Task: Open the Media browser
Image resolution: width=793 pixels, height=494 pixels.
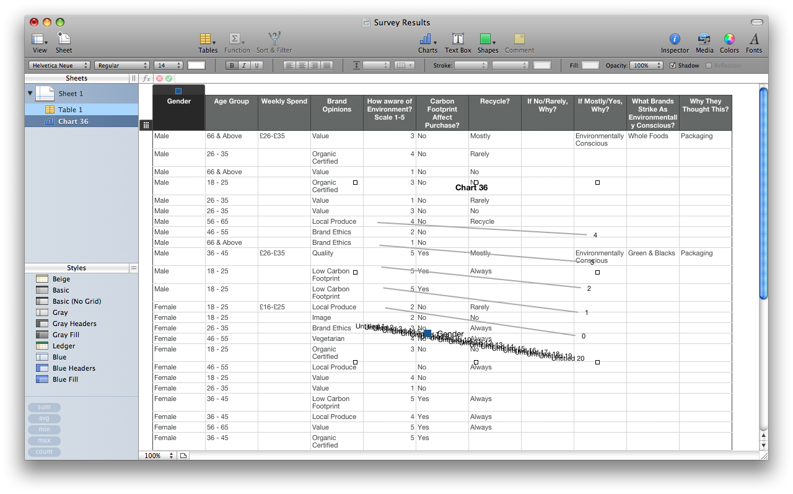Action: pyautogui.click(x=704, y=43)
